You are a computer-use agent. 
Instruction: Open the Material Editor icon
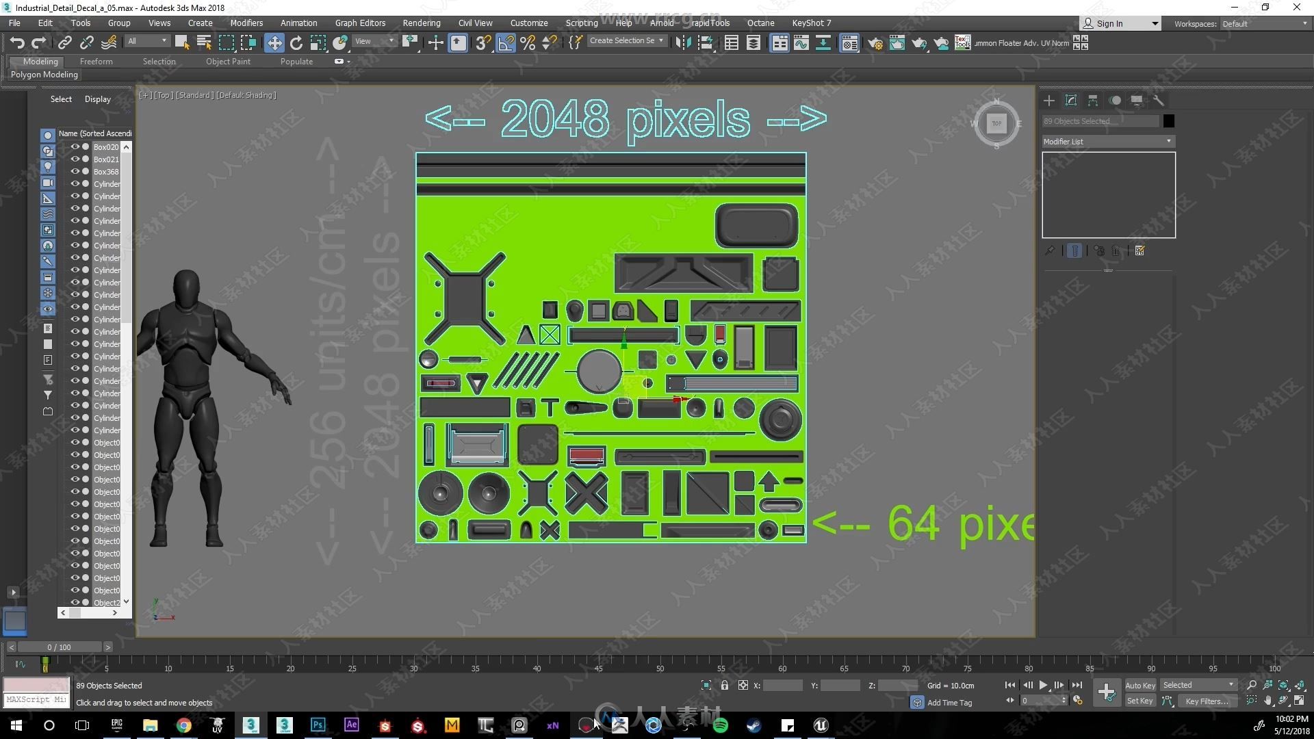point(849,43)
